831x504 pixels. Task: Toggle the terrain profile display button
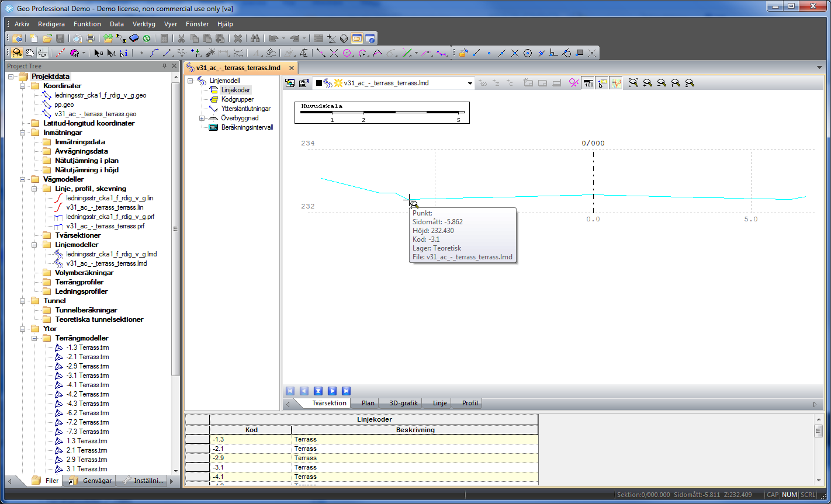pos(617,83)
